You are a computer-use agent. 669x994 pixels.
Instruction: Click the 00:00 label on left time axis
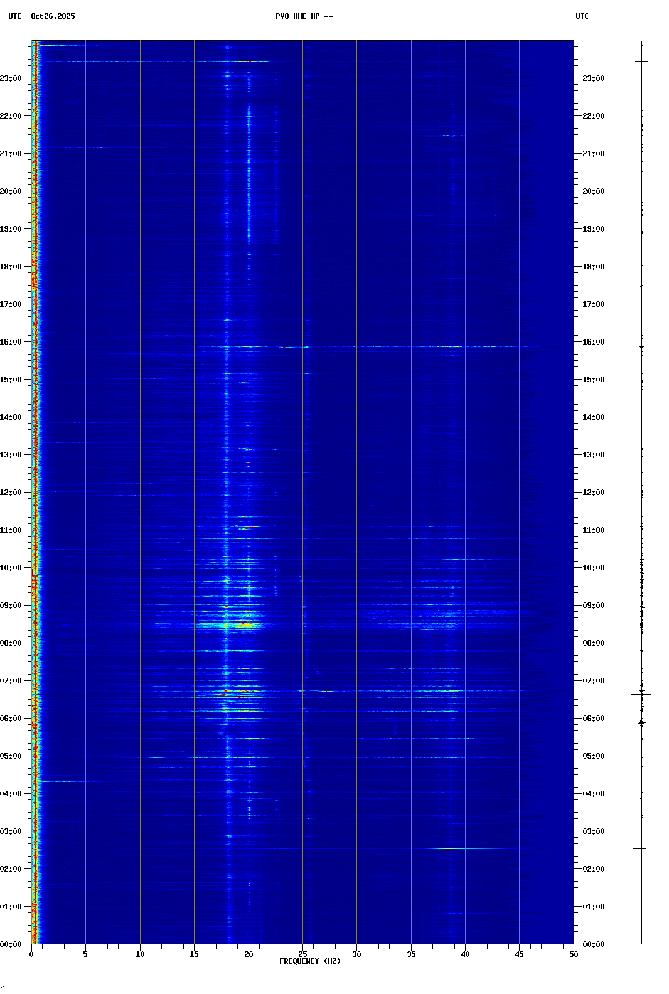coord(11,944)
